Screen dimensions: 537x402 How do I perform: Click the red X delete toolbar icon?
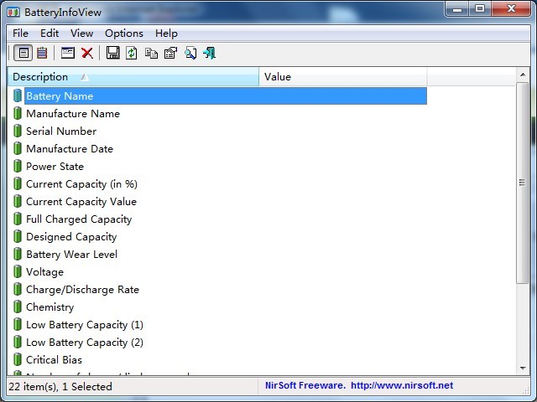click(x=86, y=54)
